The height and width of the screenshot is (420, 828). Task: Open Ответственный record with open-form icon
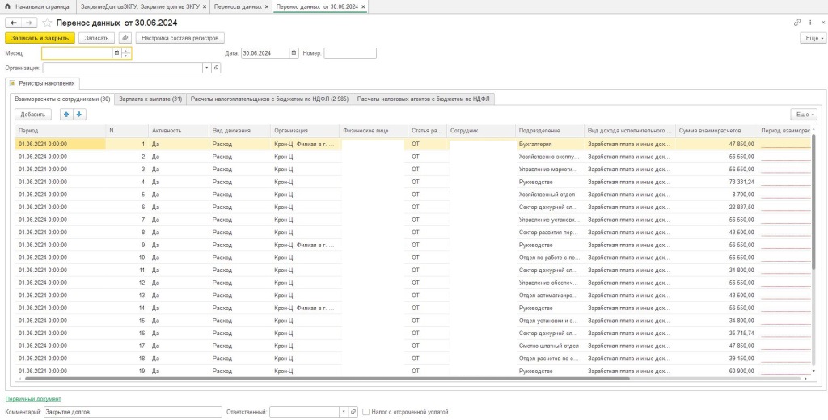click(x=354, y=412)
